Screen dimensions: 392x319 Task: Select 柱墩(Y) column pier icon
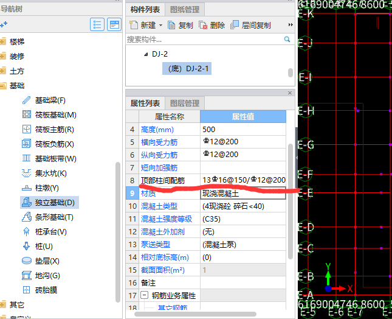tap(26, 188)
